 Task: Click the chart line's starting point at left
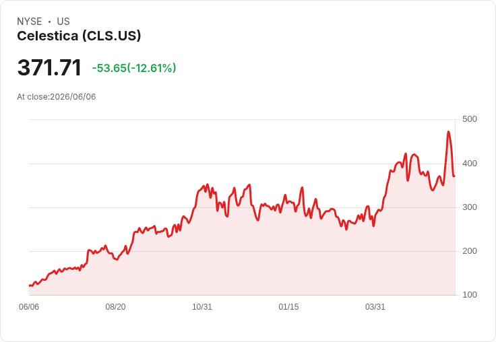coord(30,285)
